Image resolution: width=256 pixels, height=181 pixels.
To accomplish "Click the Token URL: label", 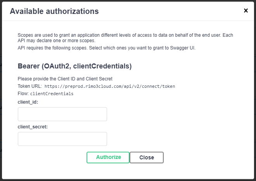I will tap(30, 86).
